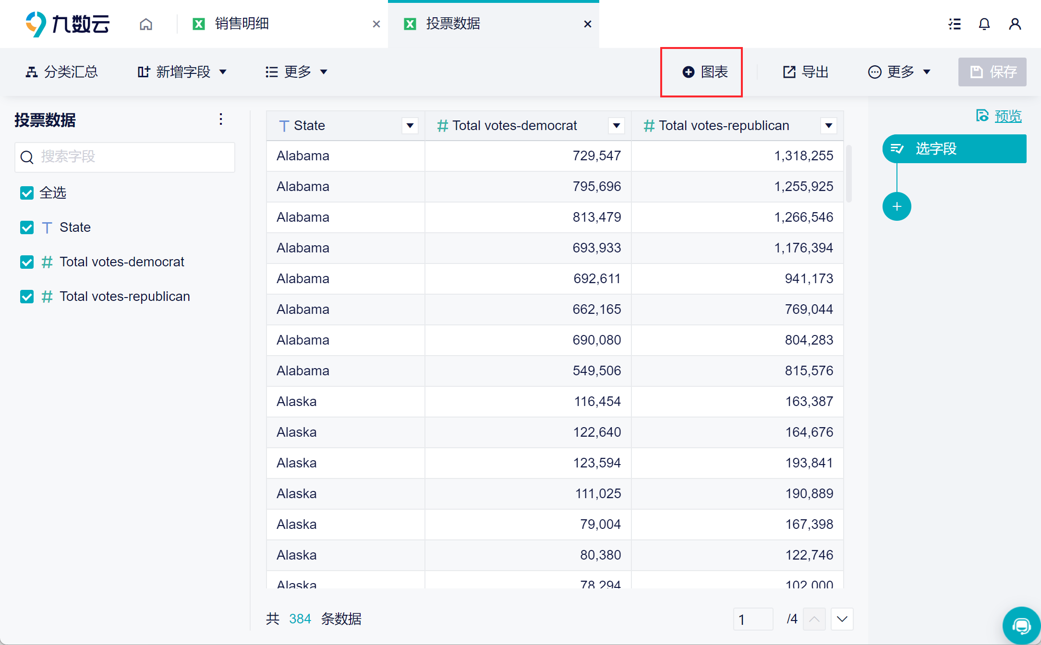Open the user account icon

click(x=1015, y=24)
